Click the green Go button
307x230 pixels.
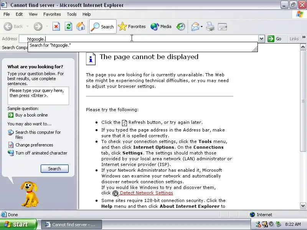click(x=274, y=39)
